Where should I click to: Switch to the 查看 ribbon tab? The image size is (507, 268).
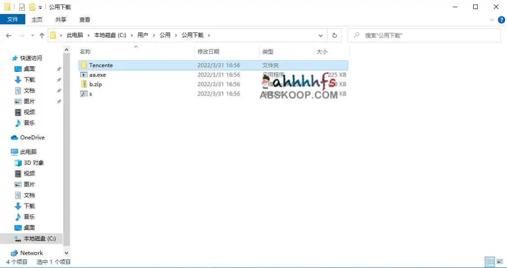(x=85, y=19)
